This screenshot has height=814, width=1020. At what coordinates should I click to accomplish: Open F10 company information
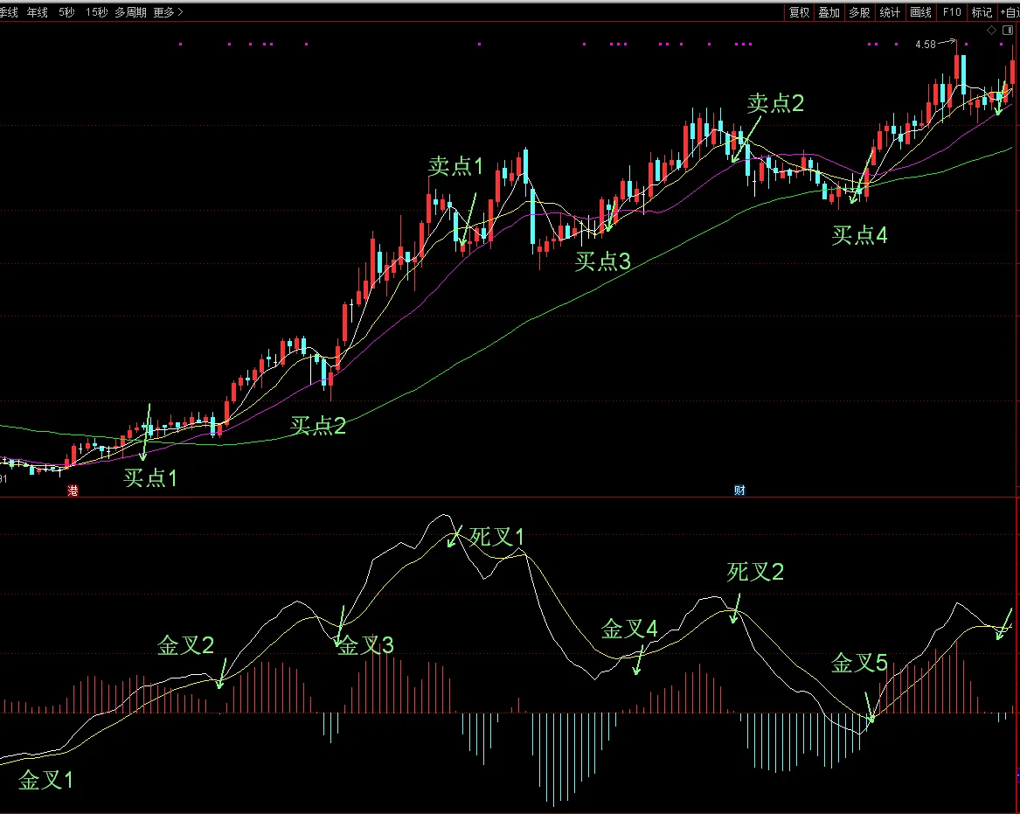[952, 12]
